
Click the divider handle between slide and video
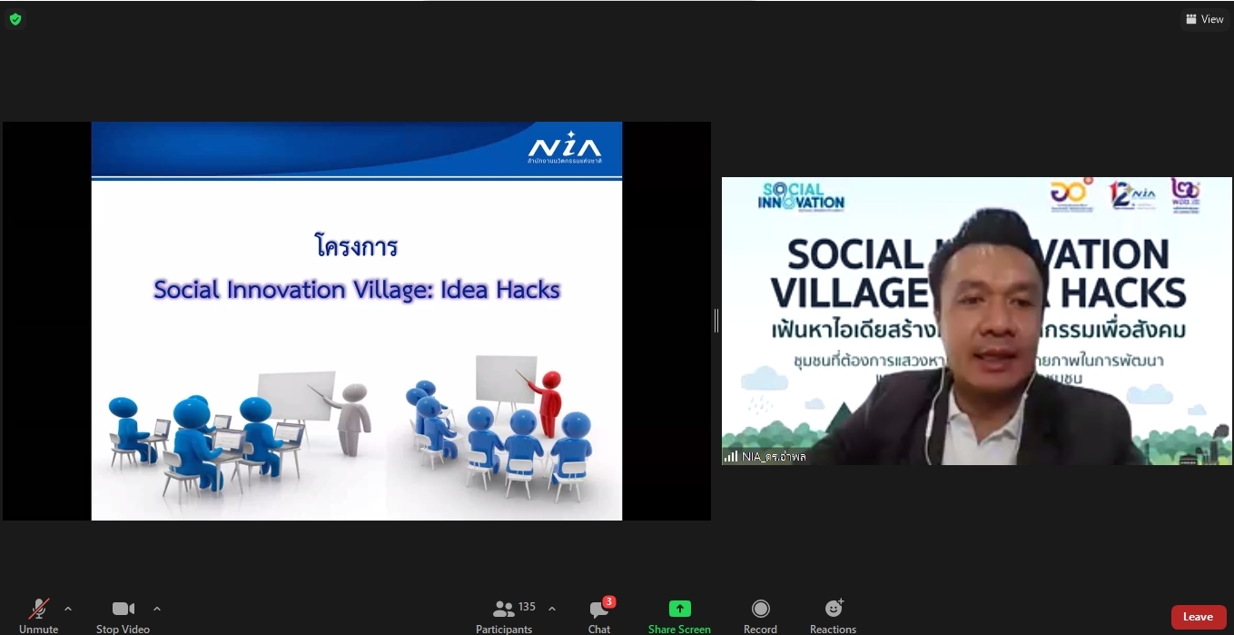click(x=716, y=321)
